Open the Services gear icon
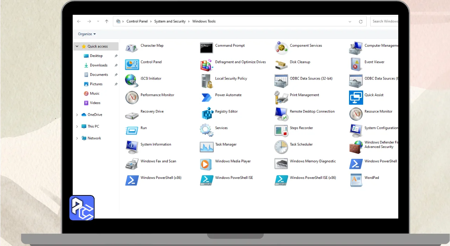Screen dimensions: 450x246 [206, 130]
